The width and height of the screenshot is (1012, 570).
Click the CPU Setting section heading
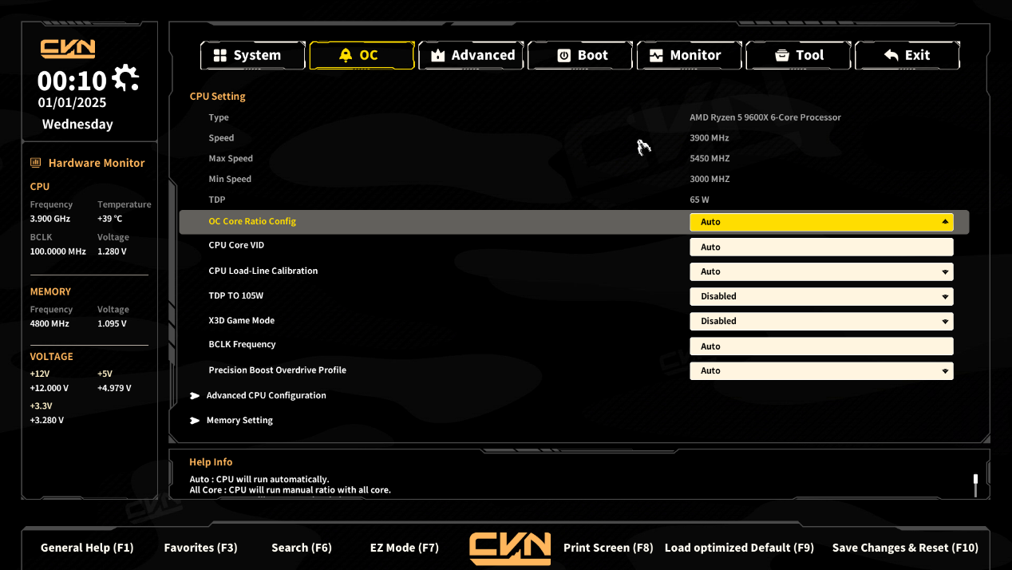coord(217,97)
